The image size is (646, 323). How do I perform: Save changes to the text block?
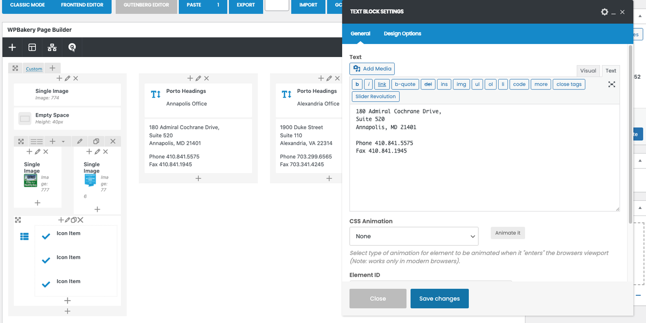tap(440, 298)
